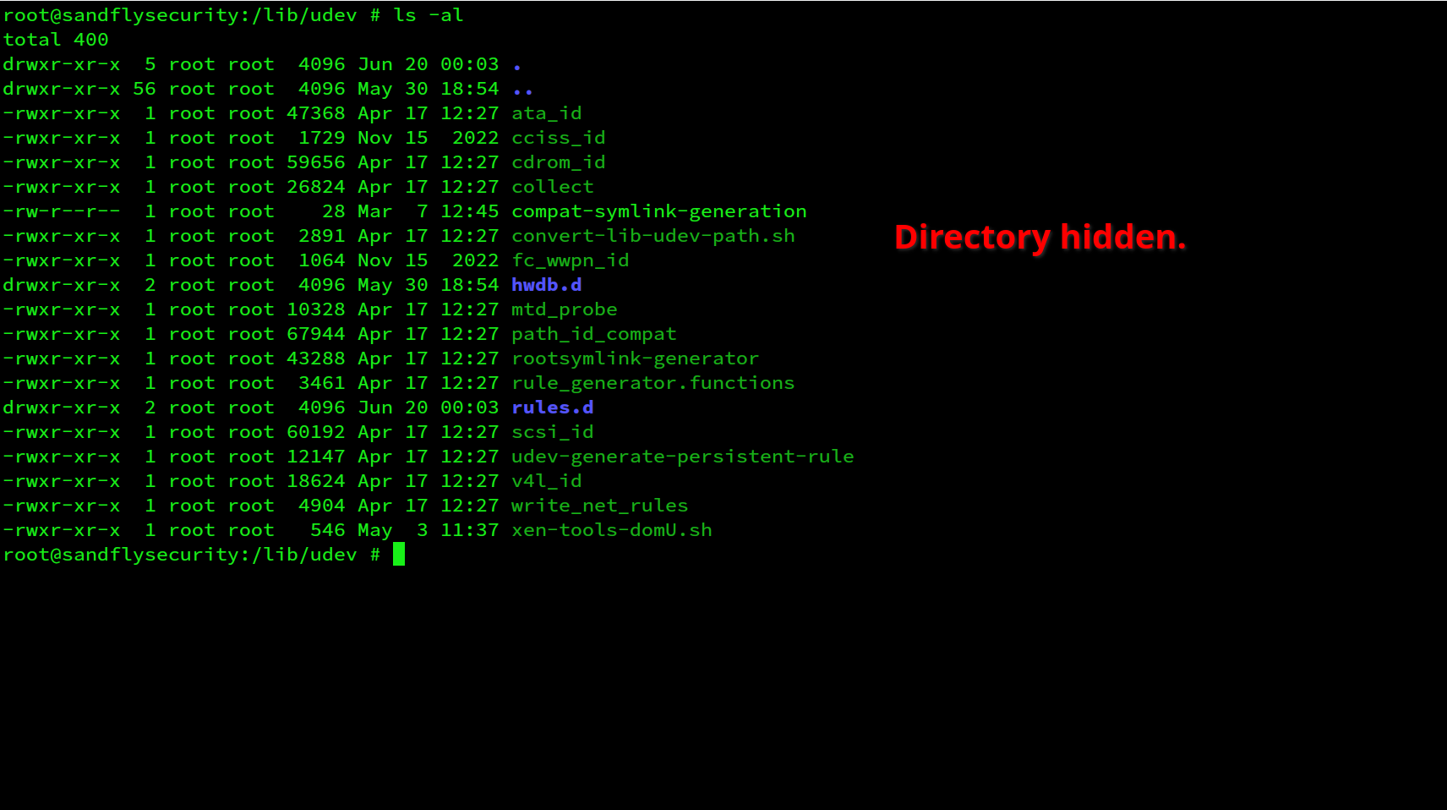The width and height of the screenshot is (1447, 810).
Task: Click the time 11:37 on xen-tools row
Action: pos(469,530)
